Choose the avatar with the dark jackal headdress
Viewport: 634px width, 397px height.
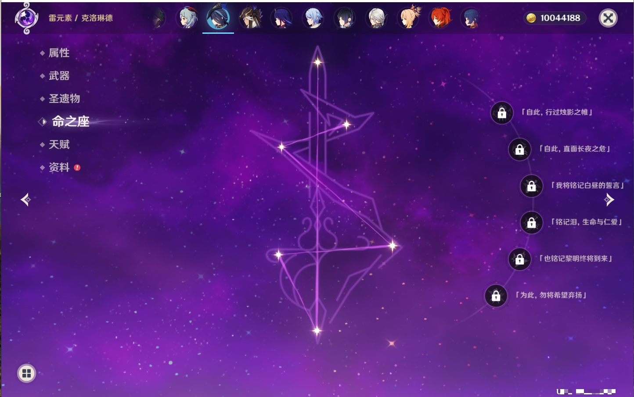[250, 18]
